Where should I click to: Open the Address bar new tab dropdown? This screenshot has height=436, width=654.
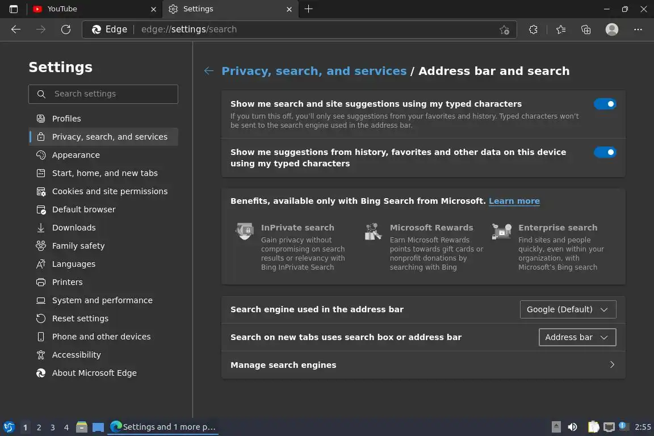click(577, 337)
